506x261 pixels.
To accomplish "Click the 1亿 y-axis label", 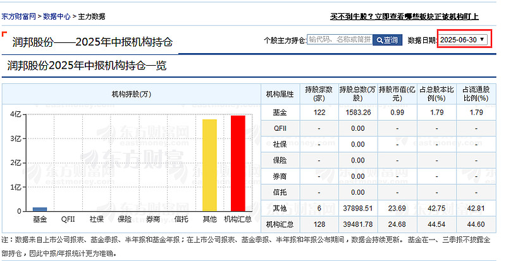I will click(x=16, y=187).
